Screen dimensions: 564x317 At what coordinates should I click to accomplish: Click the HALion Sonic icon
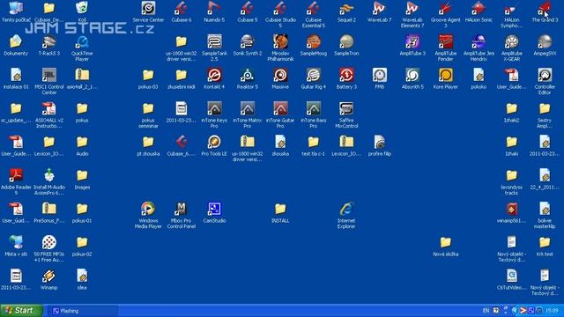(x=479, y=8)
